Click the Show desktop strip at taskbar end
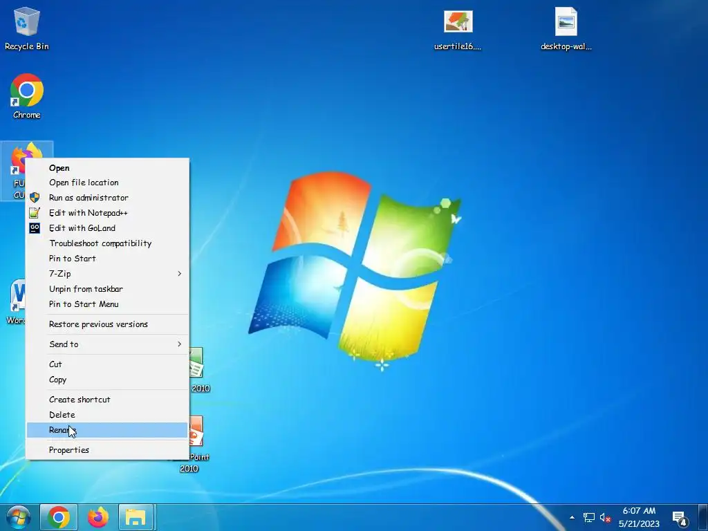708x531 pixels. pos(704,517)
